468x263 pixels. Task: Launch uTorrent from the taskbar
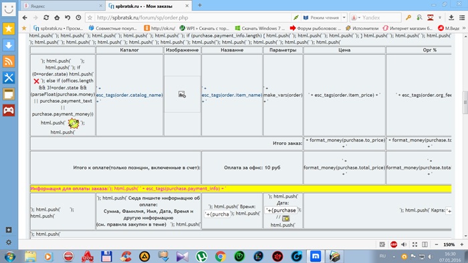[201, 256]
